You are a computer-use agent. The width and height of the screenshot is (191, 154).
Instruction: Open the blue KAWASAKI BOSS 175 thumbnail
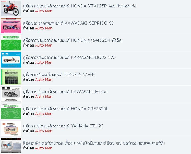point(11,60)
